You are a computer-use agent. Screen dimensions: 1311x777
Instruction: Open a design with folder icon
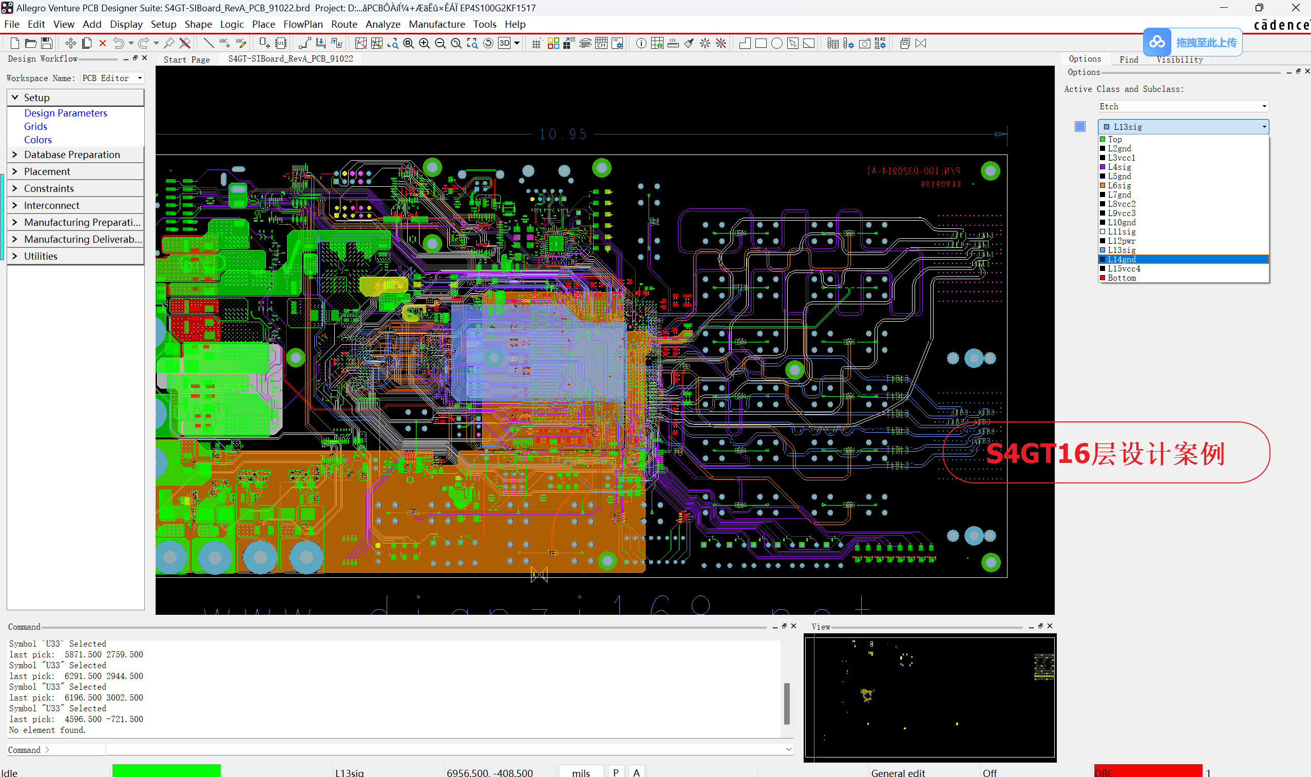tap(30, 44)
